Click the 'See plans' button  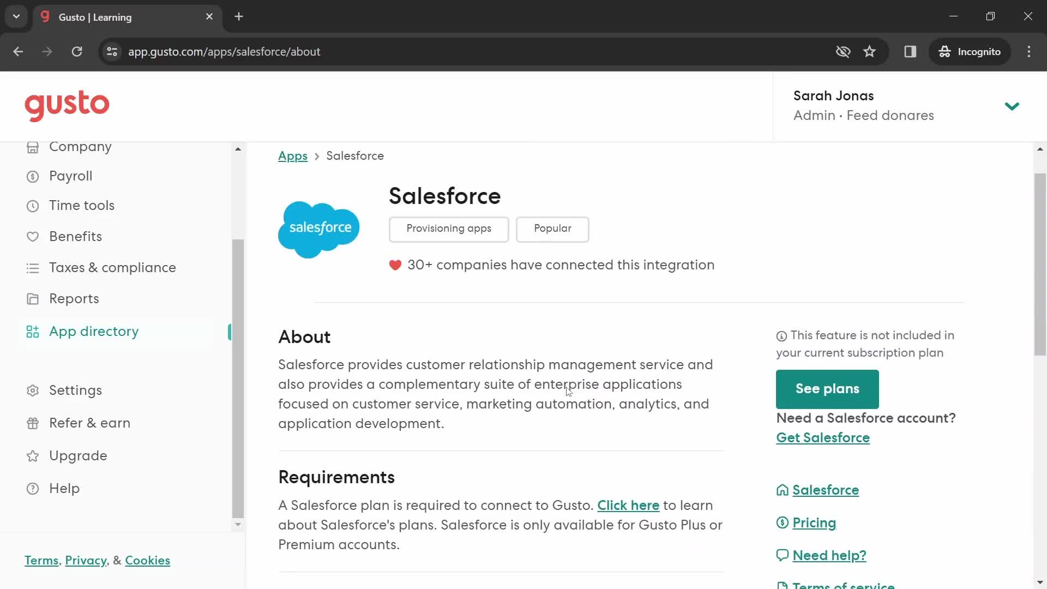point(827,388)
